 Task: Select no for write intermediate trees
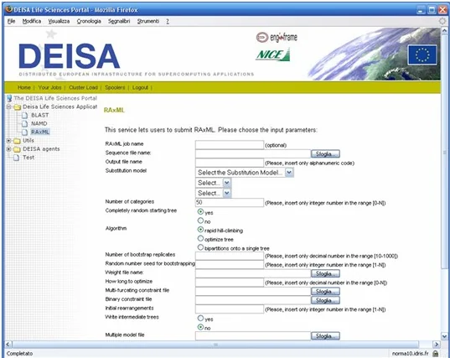[200, 327]
